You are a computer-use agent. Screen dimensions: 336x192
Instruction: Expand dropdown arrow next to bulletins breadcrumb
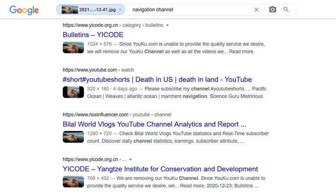pyautogui.click(x=167, y=26)
